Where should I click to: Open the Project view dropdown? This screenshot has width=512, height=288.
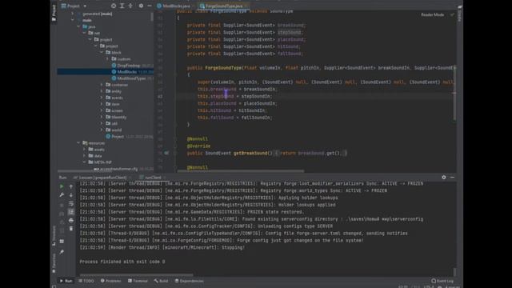point(85,6)
